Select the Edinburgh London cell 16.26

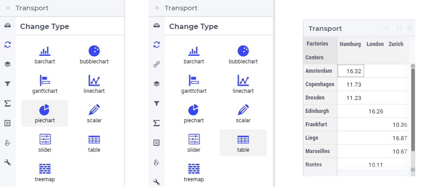point(376,111)
